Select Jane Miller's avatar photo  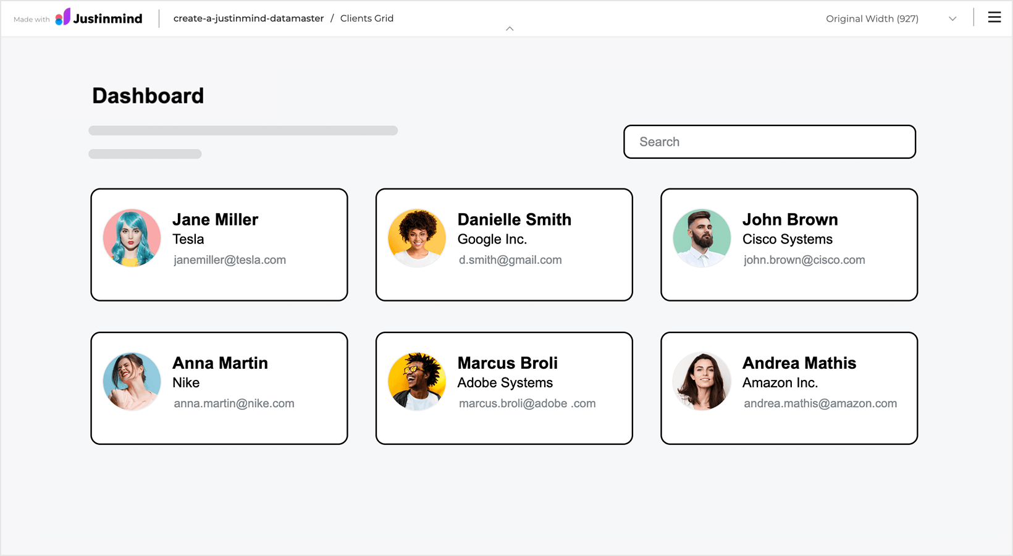pyautogui.click(x=132, y=238)
